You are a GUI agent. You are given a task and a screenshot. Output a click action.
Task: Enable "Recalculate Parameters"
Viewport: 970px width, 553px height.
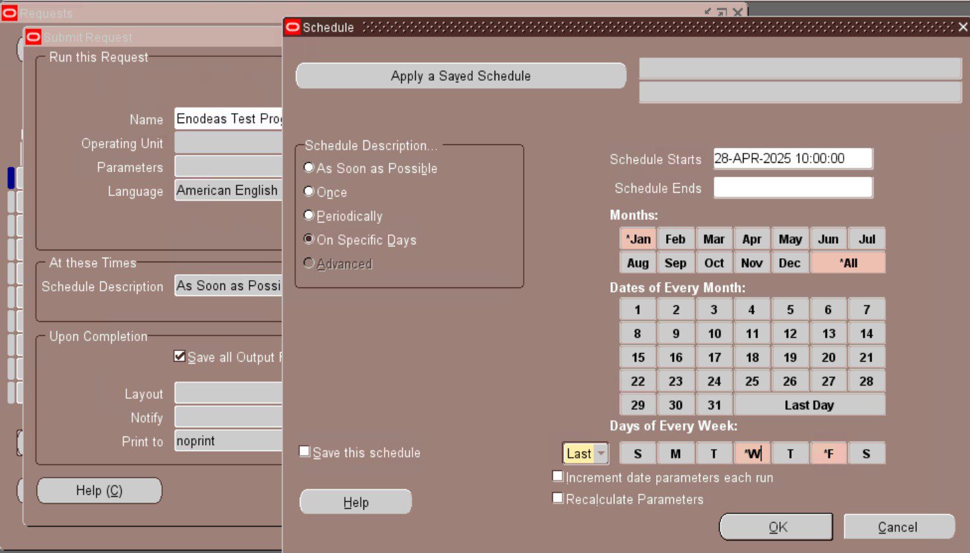(x=557, y=497)
